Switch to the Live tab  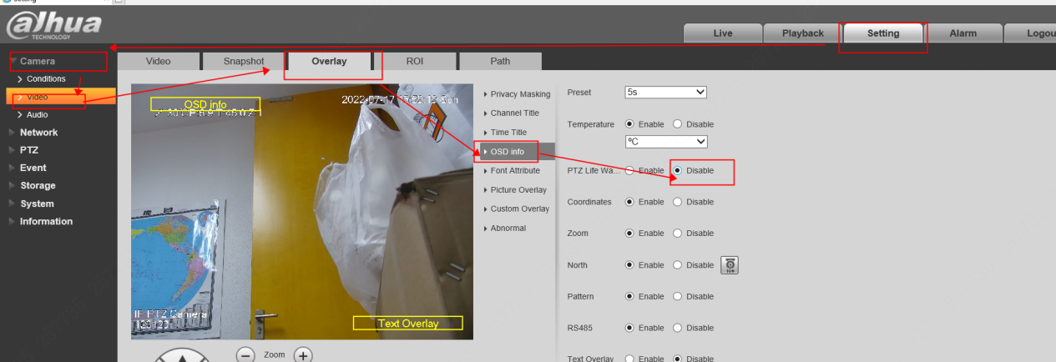pyautogui.click(x=723, y=33)
